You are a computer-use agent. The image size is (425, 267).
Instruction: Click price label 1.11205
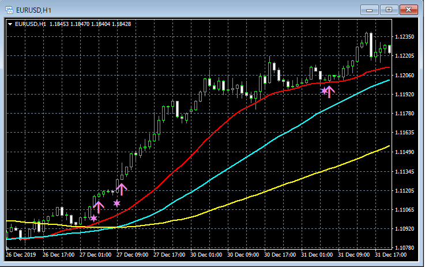point(405,191)
